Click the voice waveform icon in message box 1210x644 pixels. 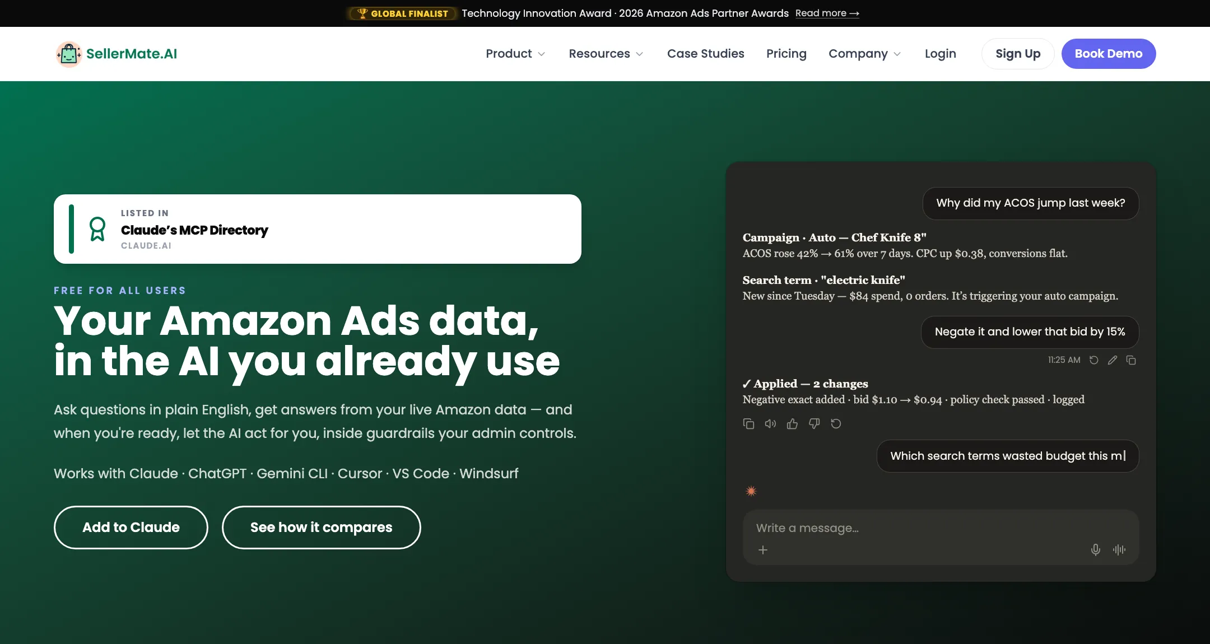(x=1119, y=550)
